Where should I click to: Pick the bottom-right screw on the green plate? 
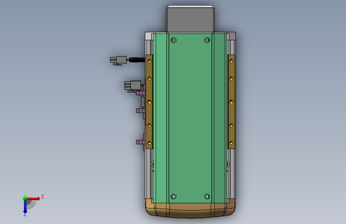coord(207,196)
